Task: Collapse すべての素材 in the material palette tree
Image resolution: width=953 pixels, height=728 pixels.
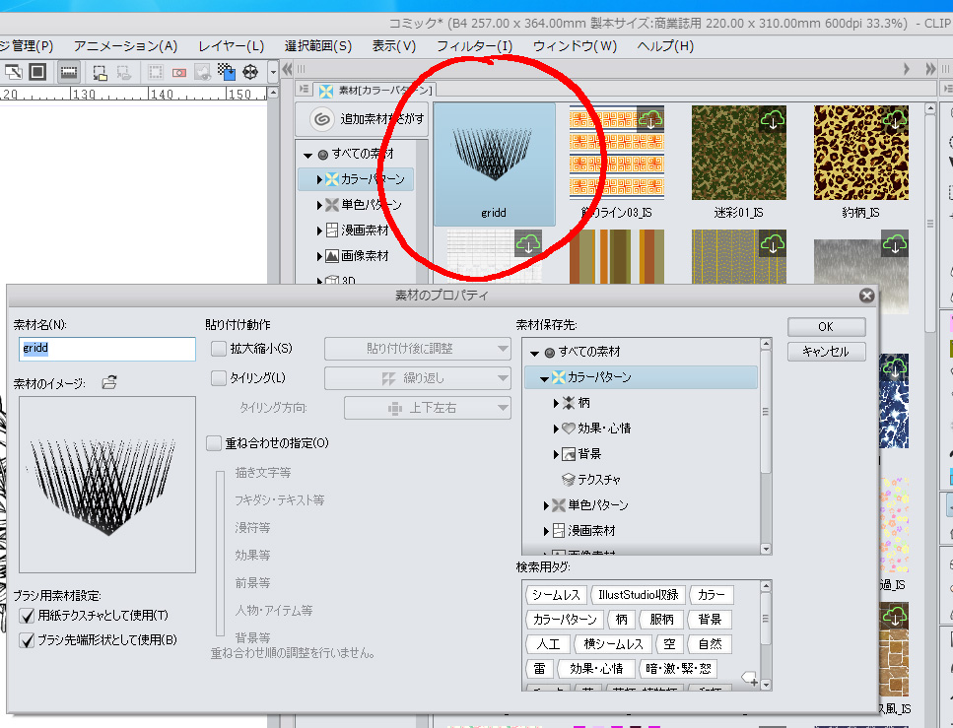Action: tap(308, 155)
